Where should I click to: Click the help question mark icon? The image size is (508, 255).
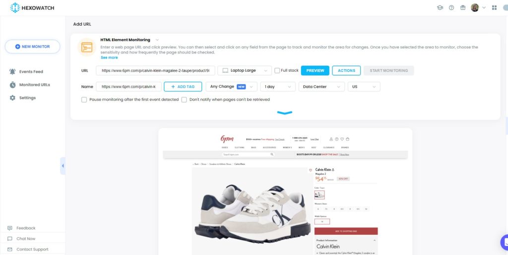pos(451,8)
